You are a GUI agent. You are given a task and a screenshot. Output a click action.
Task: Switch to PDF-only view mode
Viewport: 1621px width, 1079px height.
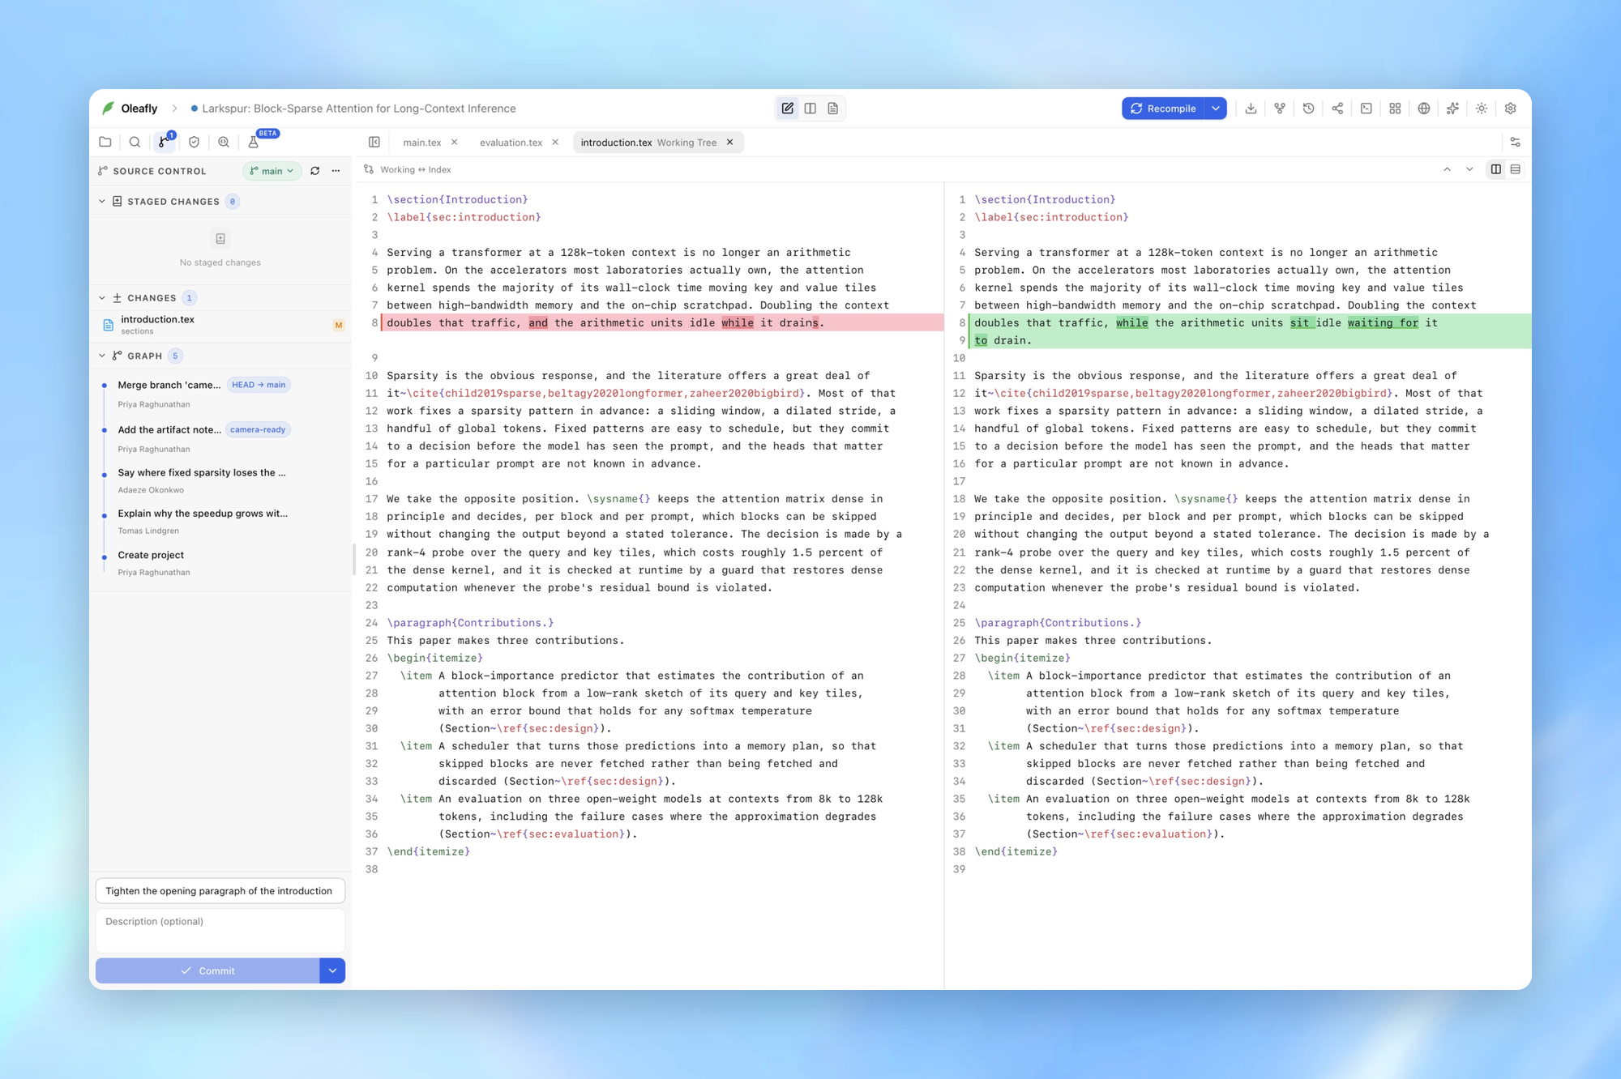[x=833, y=109]
